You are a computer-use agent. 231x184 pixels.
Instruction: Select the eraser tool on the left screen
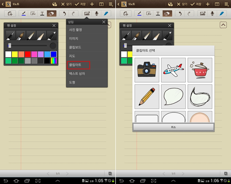coord(51,14)
